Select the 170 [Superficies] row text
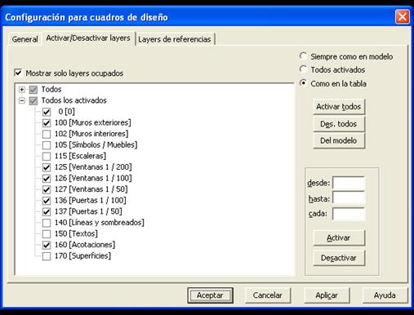 click(x=82, y=255)
